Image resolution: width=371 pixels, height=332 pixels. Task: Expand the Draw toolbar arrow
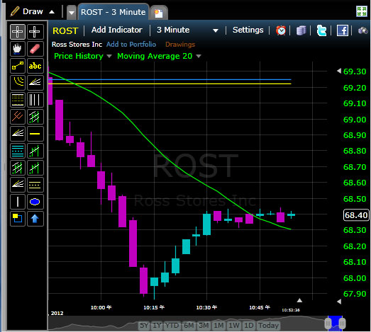(52, 12)
